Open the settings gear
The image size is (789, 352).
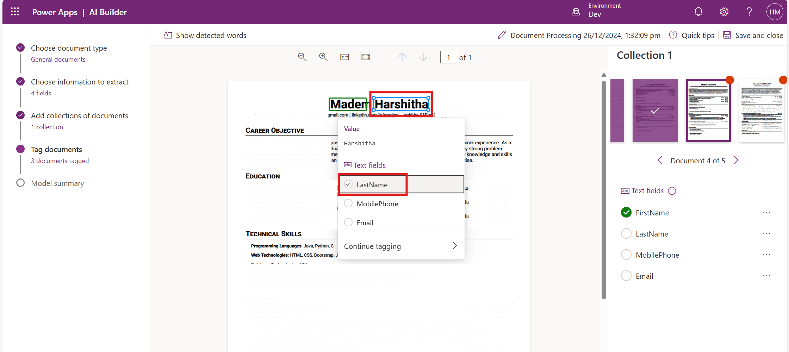(724, 12)
